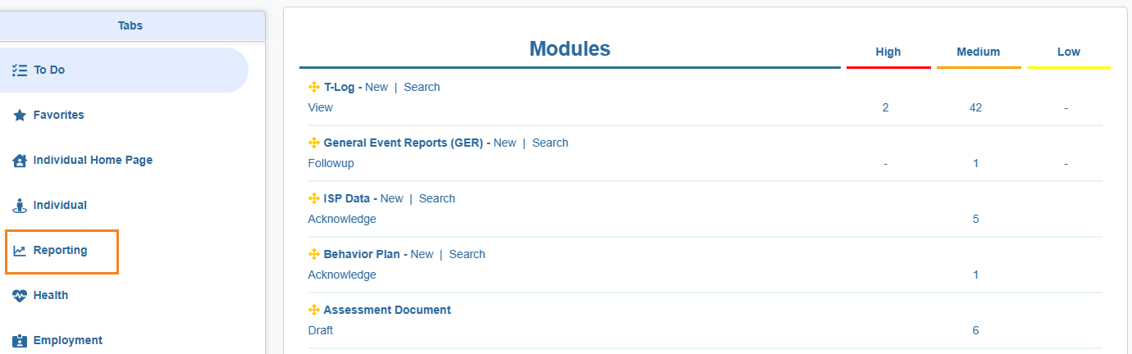This screenshot has width=1132, height=354.
Task: Click the Reporting chart icon
Action: pos(21,251)
